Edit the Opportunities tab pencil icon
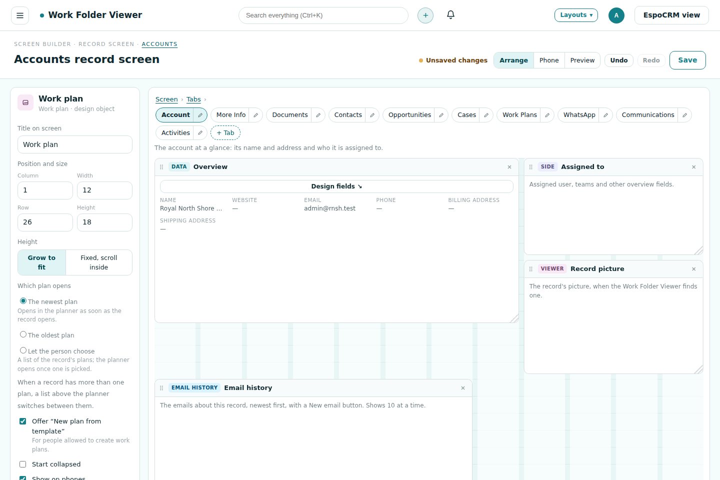The image size is (720, 480). pyautogui.click(x=441, y=115)
